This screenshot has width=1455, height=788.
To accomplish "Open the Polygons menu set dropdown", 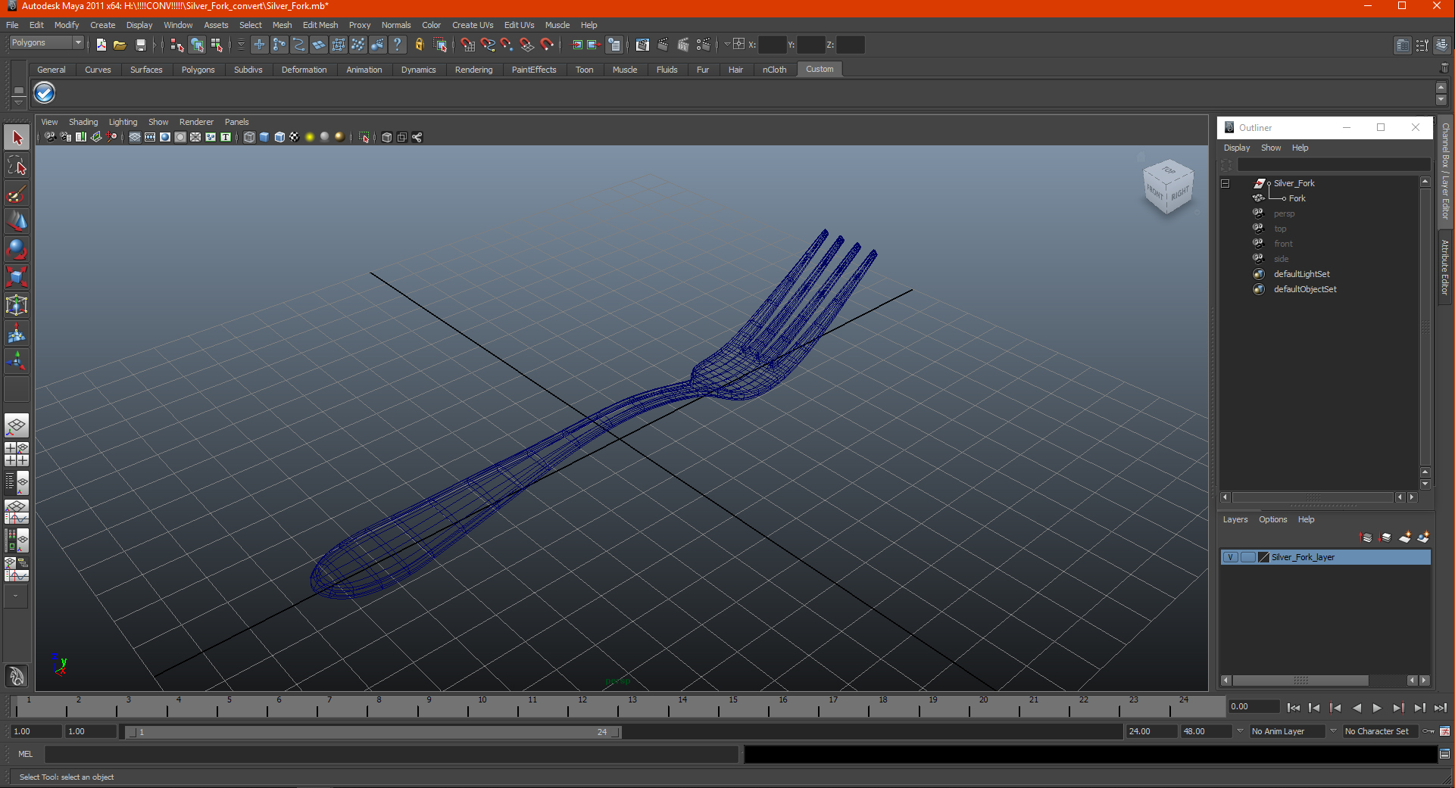I will (45, 43).
